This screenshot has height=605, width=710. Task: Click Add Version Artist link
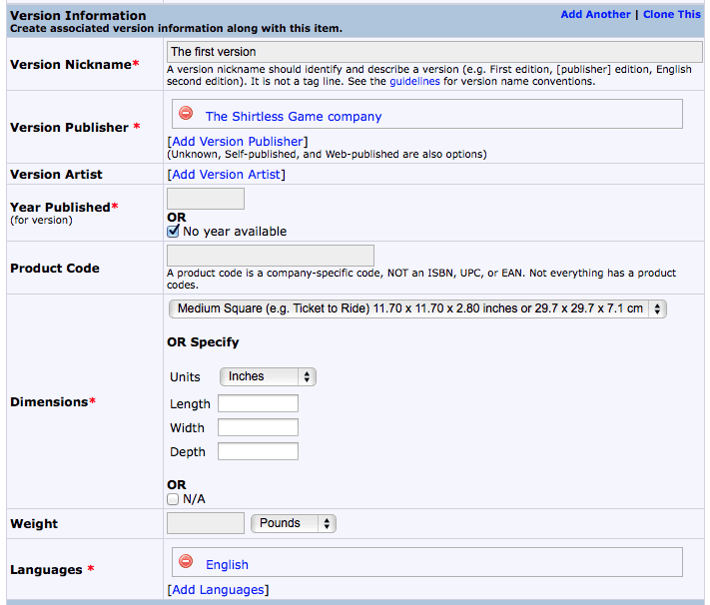(226, 175)
